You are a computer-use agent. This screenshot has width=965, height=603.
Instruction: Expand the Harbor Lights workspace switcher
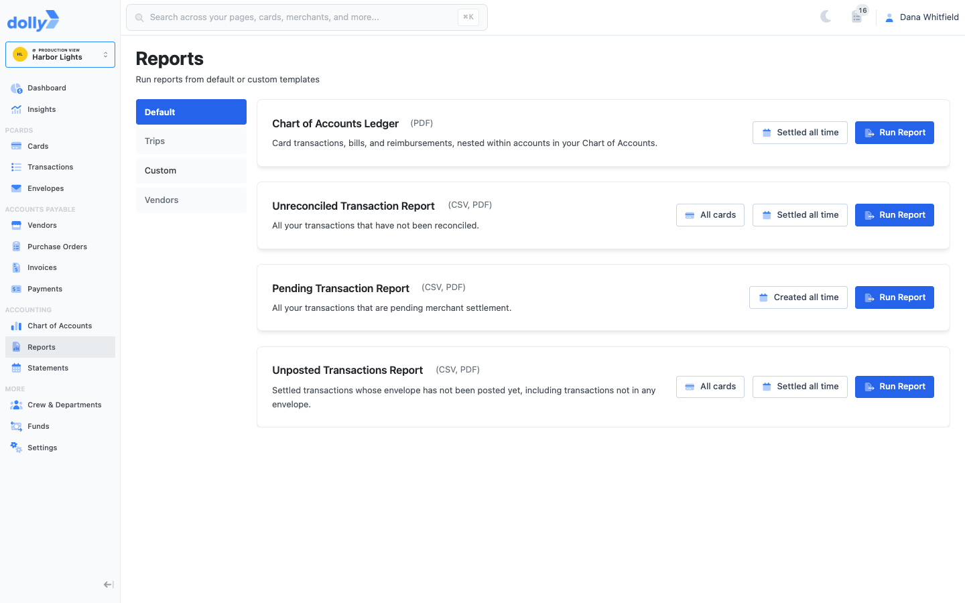(x=60, y=55)
